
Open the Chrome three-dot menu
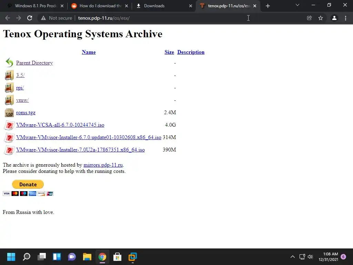click(345, 18)
